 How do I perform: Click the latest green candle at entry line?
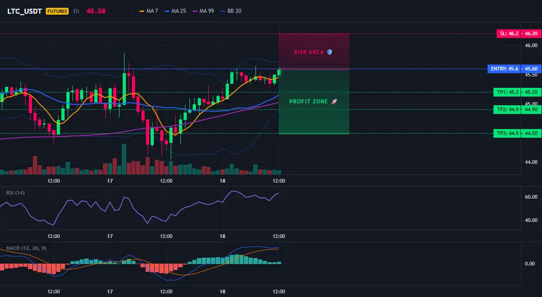click(279, 72)
